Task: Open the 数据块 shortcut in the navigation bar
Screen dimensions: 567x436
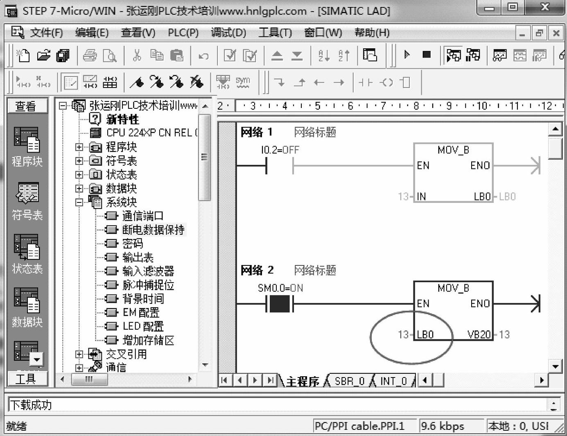Action: pos(27,308)
